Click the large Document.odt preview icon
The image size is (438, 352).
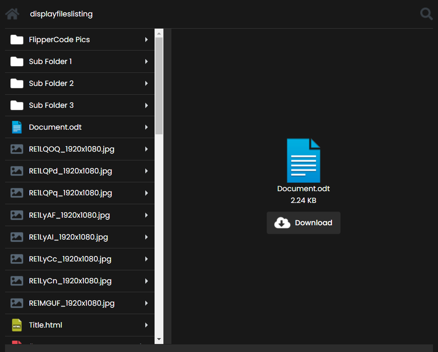303,160
